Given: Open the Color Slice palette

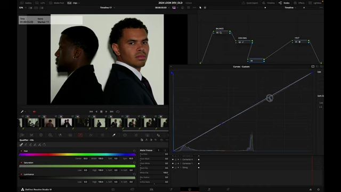Looking at the screenshot, I should pos(102,135).
